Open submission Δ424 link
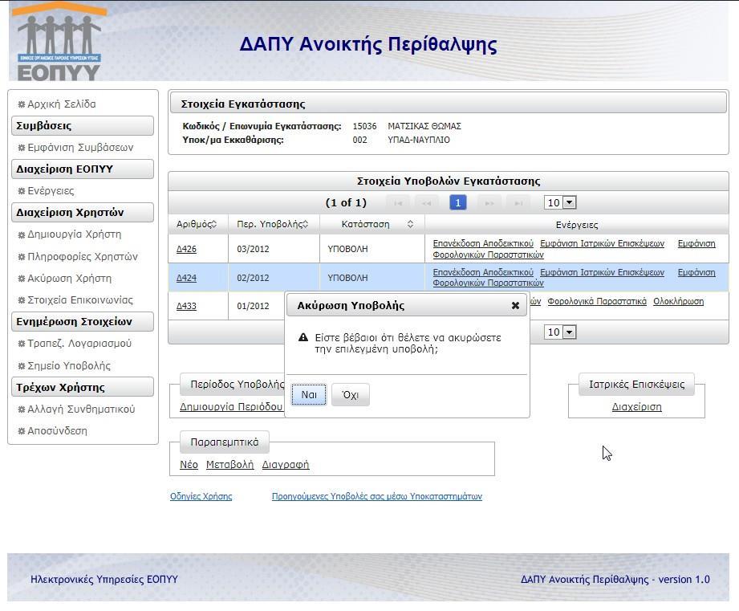This screenshot has width=739, height=611. pos(186,278)
